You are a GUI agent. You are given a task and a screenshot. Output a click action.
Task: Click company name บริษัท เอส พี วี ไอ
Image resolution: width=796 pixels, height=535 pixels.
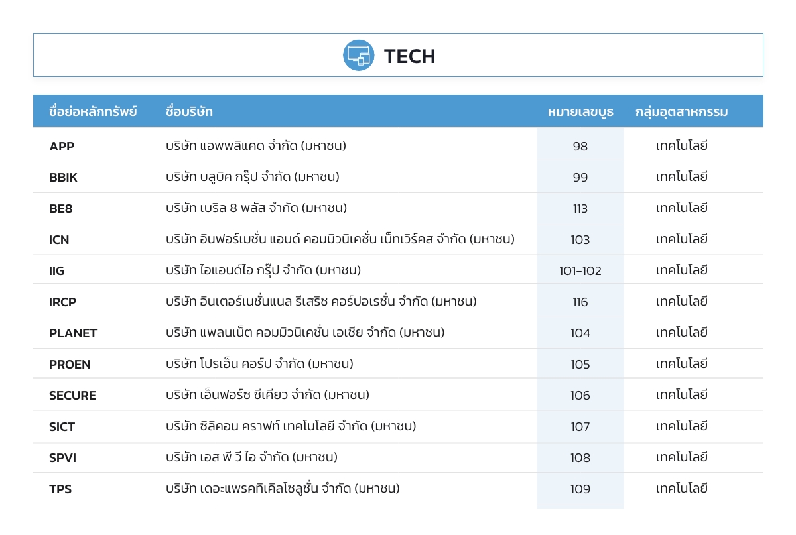(x=211, y=456)
